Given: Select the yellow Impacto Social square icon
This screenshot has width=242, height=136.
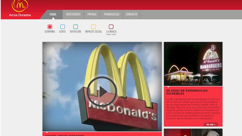Looking at the screenshot, I should pos(93,27).
